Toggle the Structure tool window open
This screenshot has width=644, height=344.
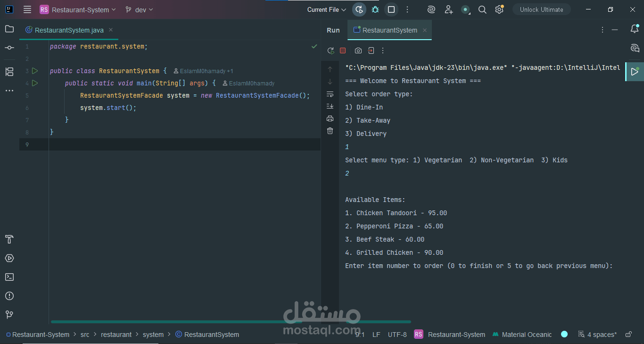(9, 72)
